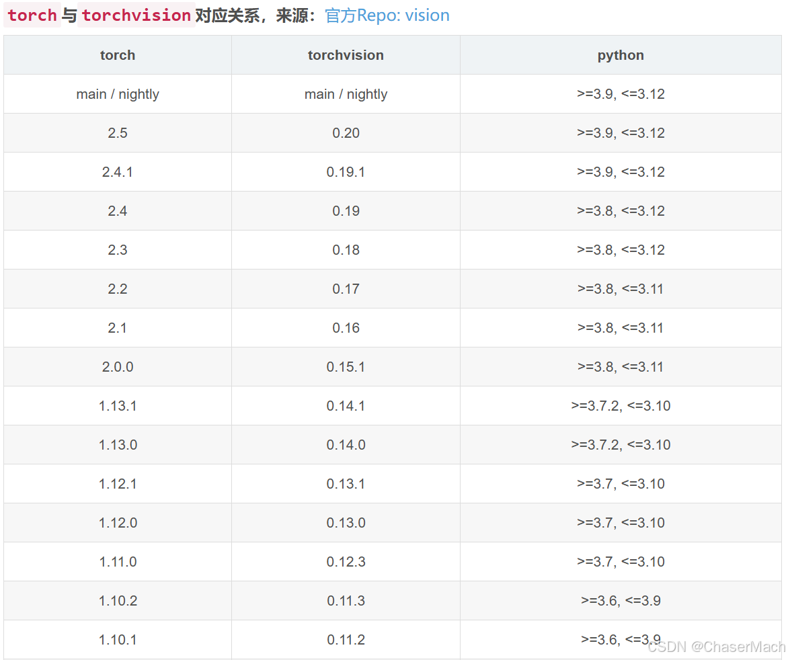Click torch version 2.3 cell
The width and height of the screenshot is (788, 660).
coord(118,250)
